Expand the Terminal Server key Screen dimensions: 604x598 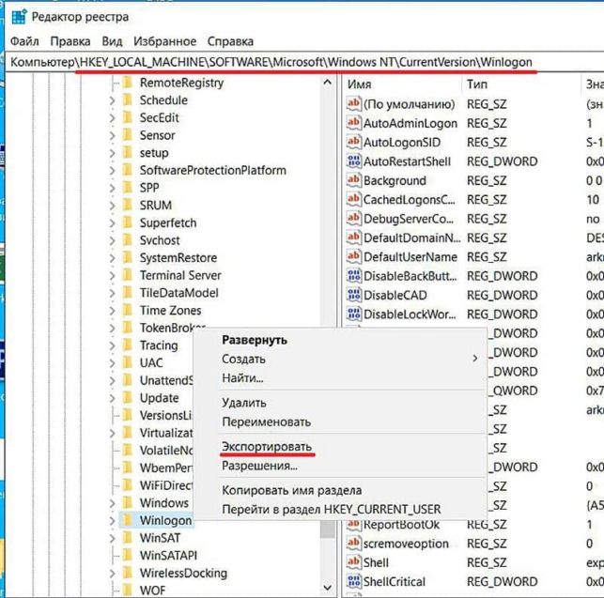[112, 276]
